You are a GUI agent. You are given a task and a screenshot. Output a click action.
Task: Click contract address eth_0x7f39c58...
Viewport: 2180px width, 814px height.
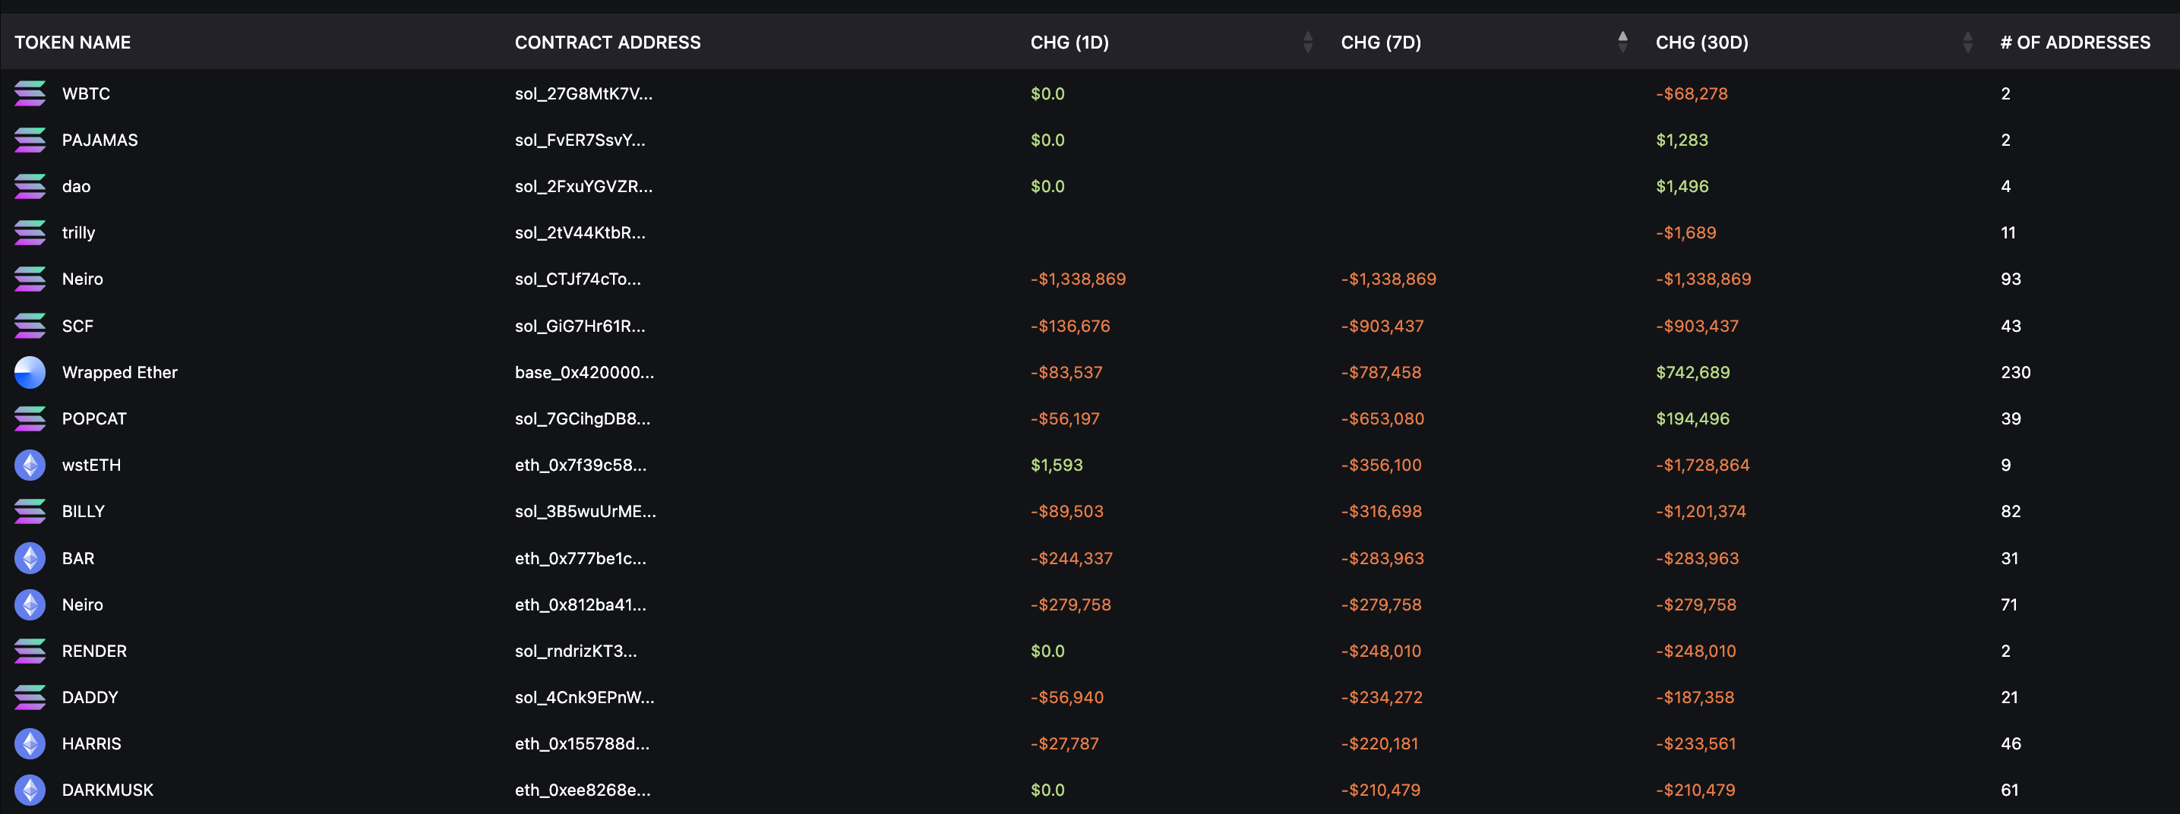pos(580,465)
